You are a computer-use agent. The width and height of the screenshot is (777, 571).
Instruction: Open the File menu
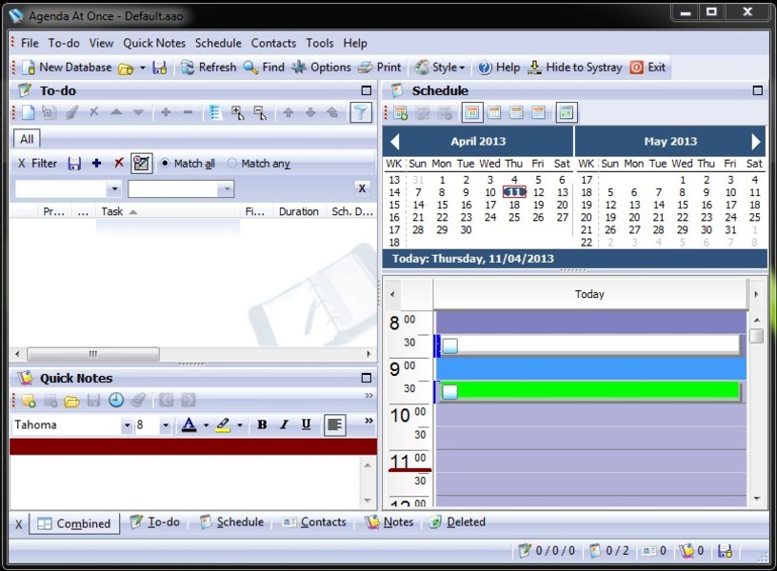30,43
